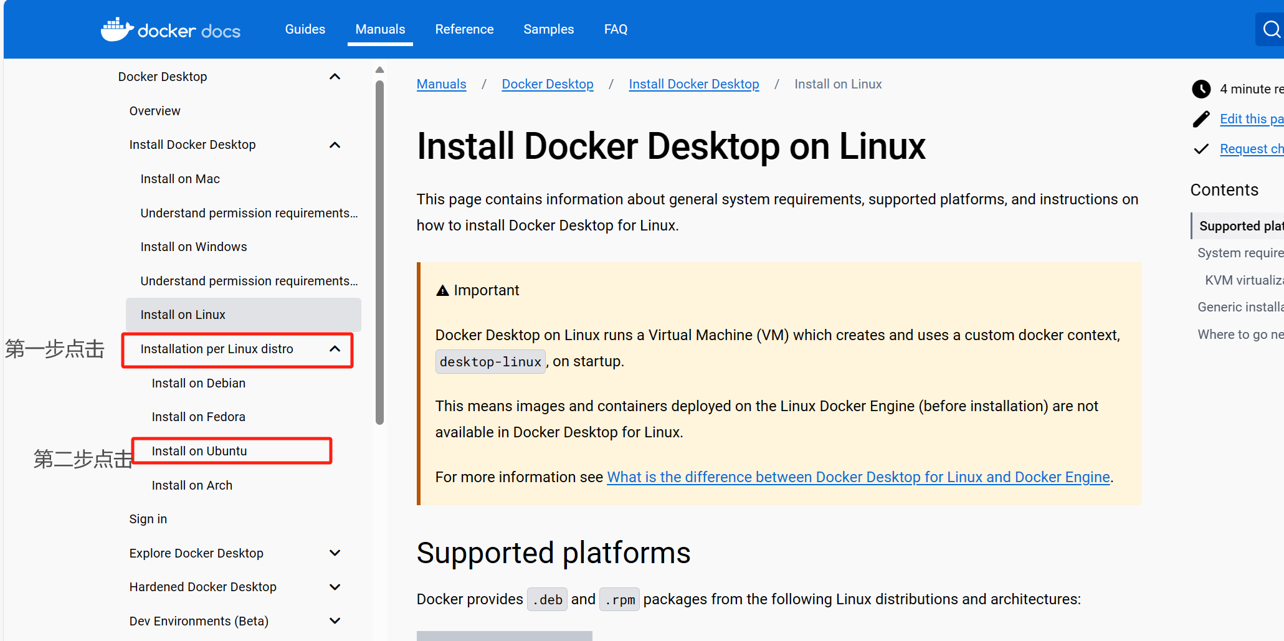The height and width of the screenshot is (641, 1284).
Task: Select Install on Windows
Action: tap(194, 247)
